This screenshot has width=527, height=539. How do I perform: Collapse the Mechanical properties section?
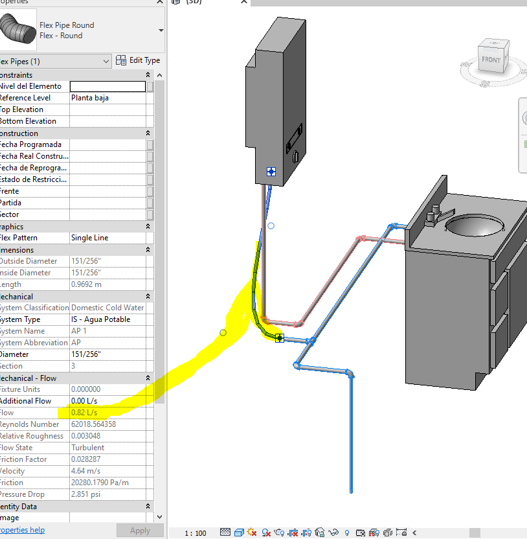pyautogui.click(x=148, y=296)
